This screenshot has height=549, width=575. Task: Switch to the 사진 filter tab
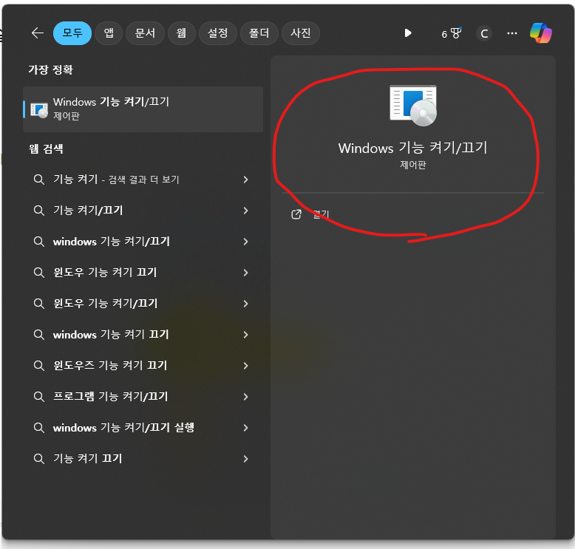pos(301,33)
